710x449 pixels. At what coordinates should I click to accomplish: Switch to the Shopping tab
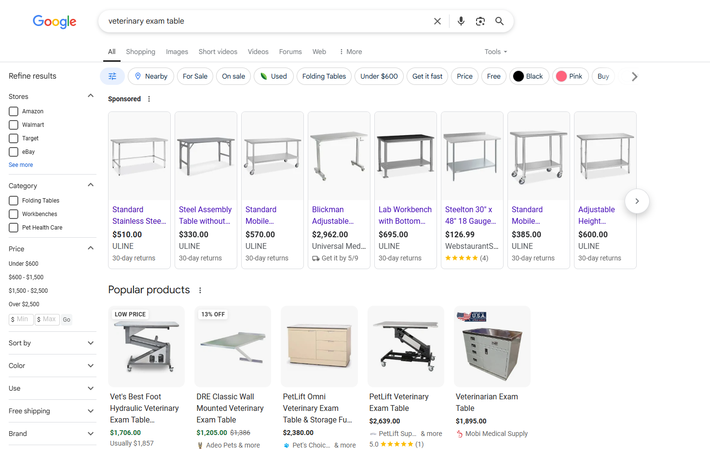[140, 52]
